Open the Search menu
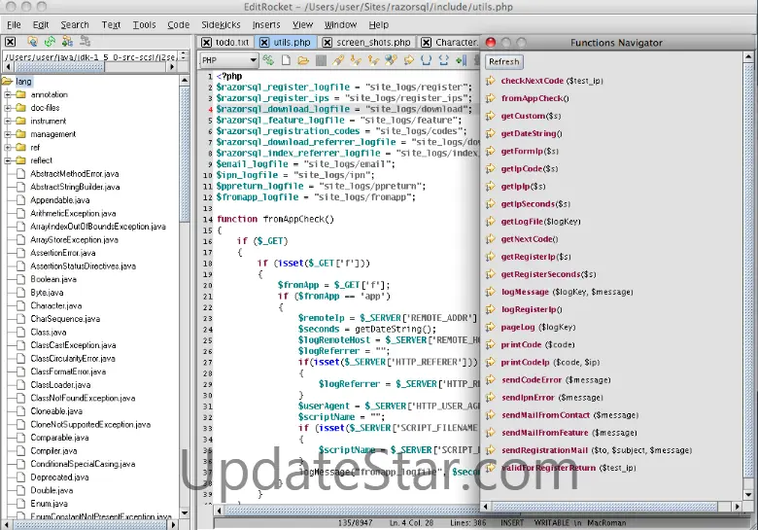 75,24
